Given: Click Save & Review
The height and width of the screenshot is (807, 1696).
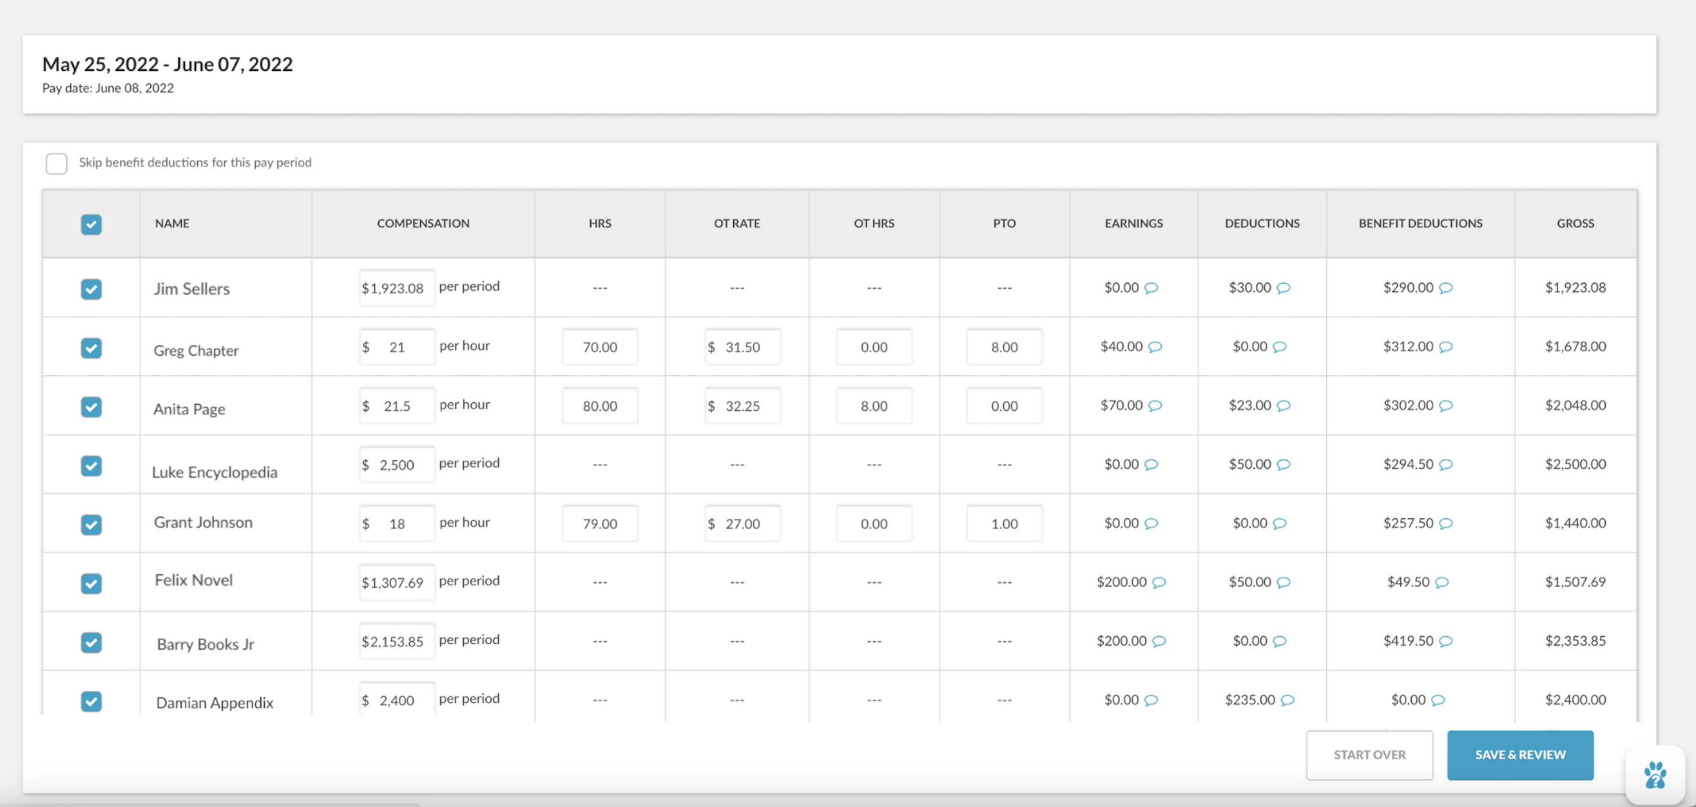Looking at the screenshot, I should click(x=1520, y=755).
